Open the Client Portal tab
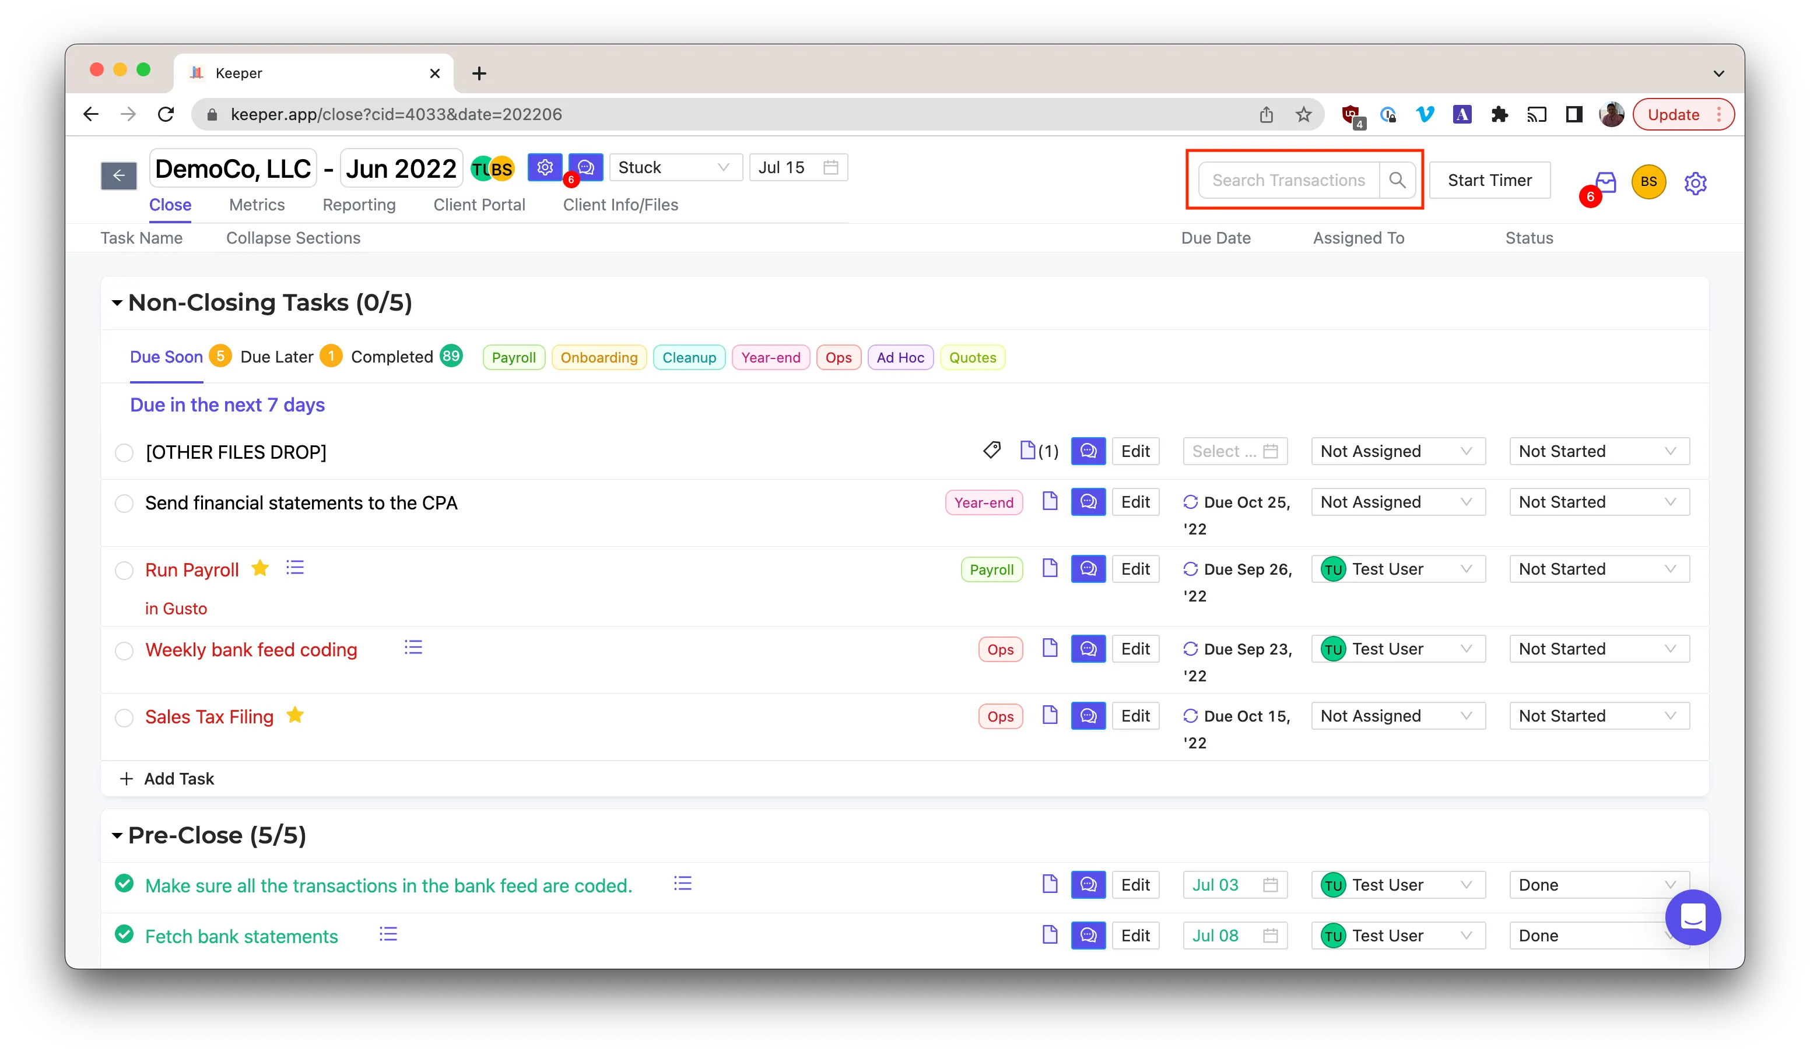The width and height of the screenshot is (1810, 1055). (479, 205)
